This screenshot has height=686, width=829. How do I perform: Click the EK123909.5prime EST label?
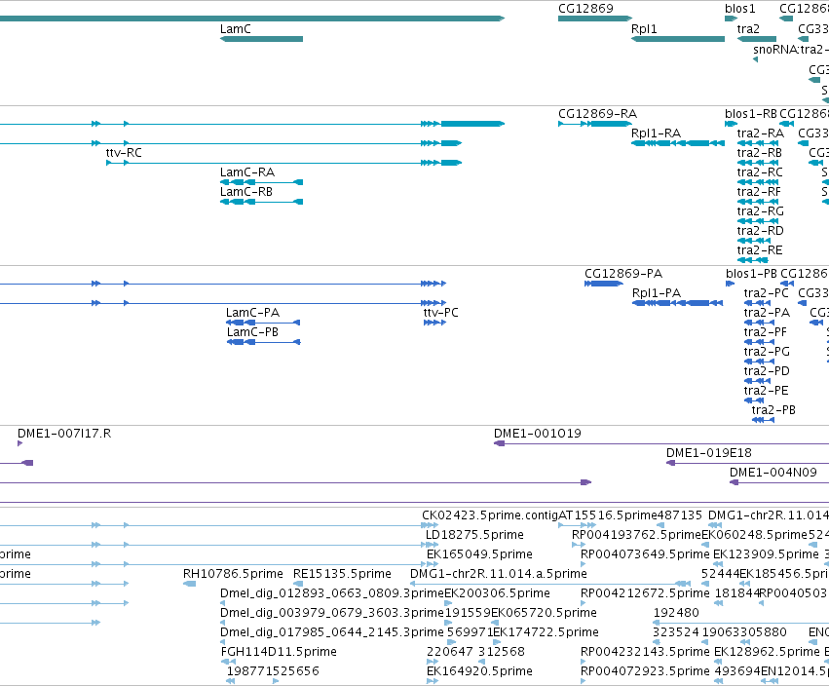tap(766, 554)
